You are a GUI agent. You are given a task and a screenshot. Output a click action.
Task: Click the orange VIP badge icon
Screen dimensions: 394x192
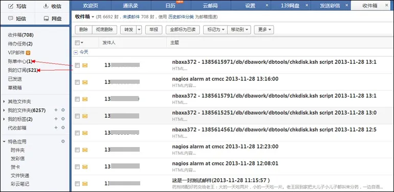point(28,53)
